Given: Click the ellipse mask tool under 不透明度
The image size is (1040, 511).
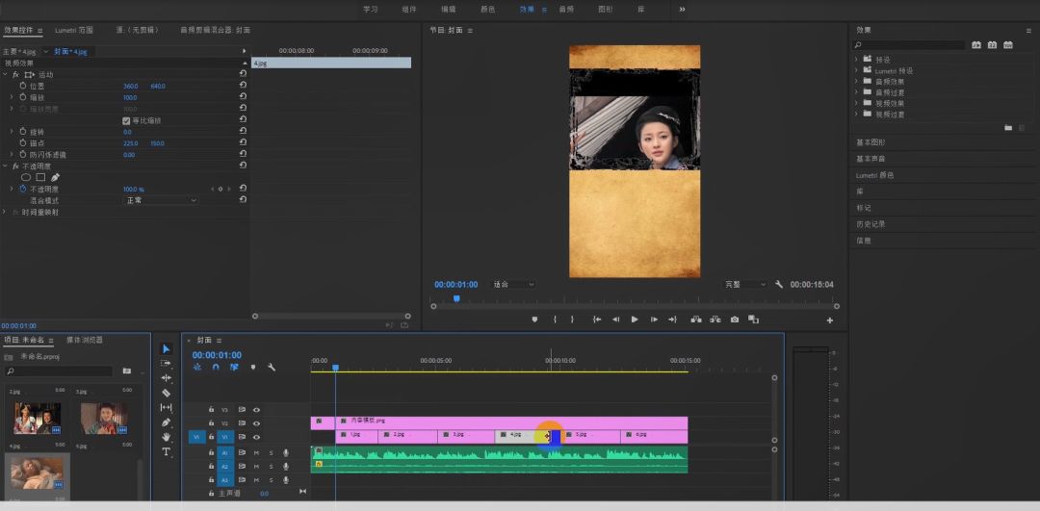Looking at the screenshot, I should pos(26,177).
